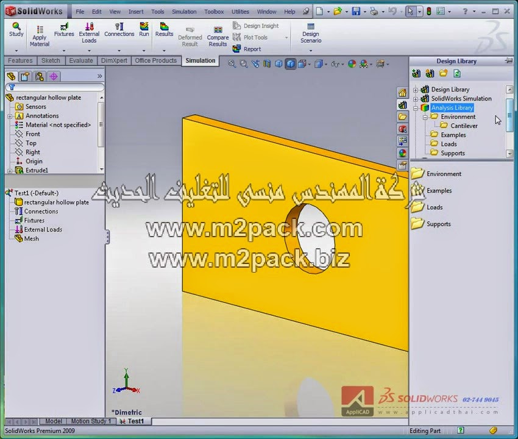This screenshot has width=518, height=439.
Task: Click Save icon in top toolbar
Action: [356, 11]
